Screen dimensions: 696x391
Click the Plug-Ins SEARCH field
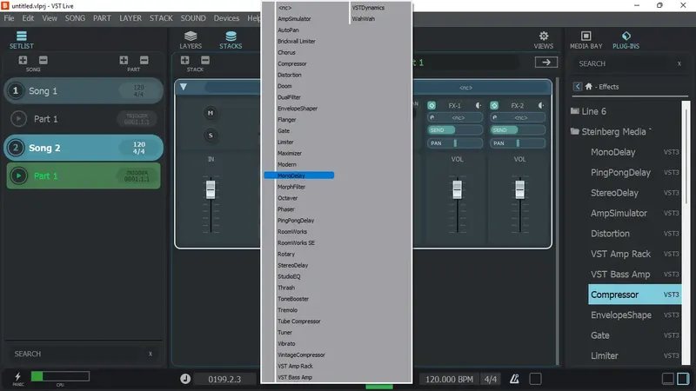(630, 63)
